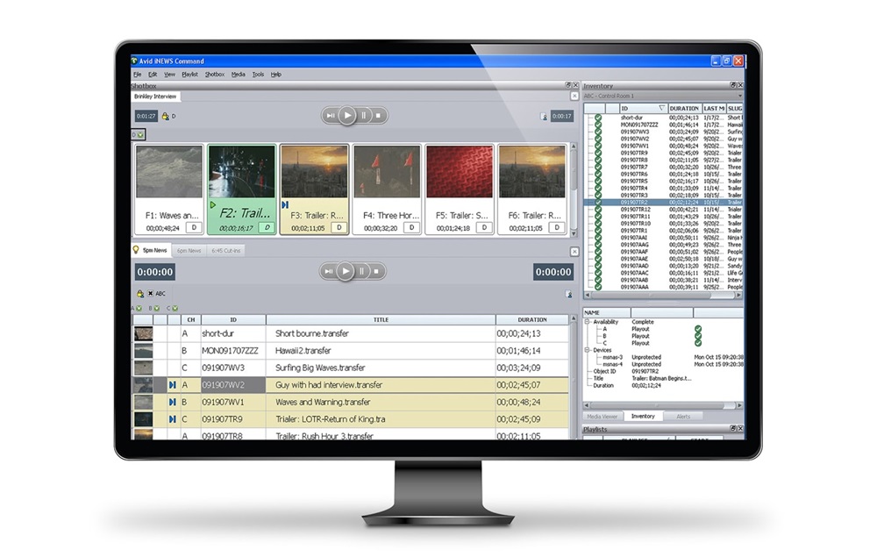Open the Tools menu
Image resolution: width=877 pixels, height=557 pixels.
[258, 75]
